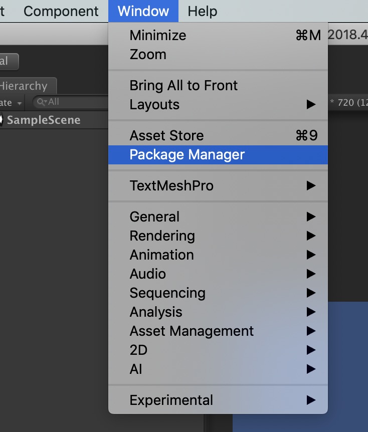Open the Asset Store window
The width and height of the screenshot is (368, 432).
166,135
